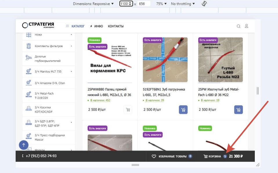Click the Amazone D-9 gear icon

tap(28, 83)
